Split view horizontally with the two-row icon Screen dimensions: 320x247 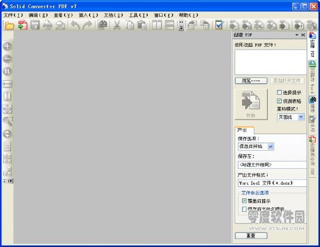point(170,26)
